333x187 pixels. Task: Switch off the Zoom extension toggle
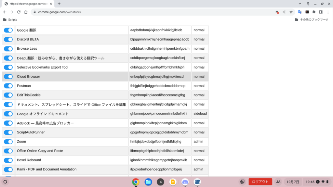click(x=8, y=142)
